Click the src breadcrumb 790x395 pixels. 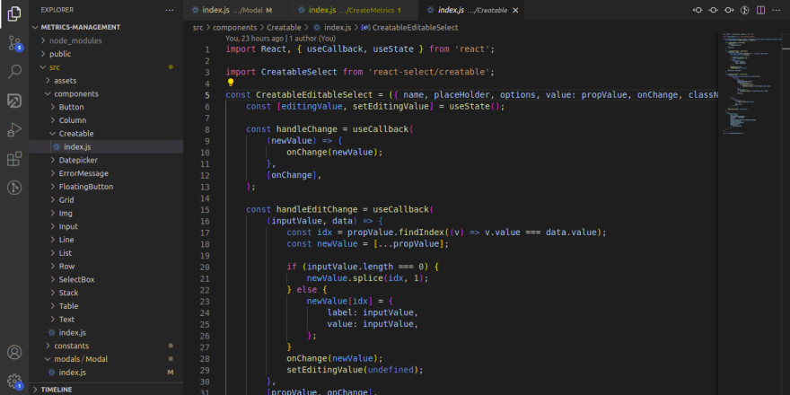tap(198, 28)
